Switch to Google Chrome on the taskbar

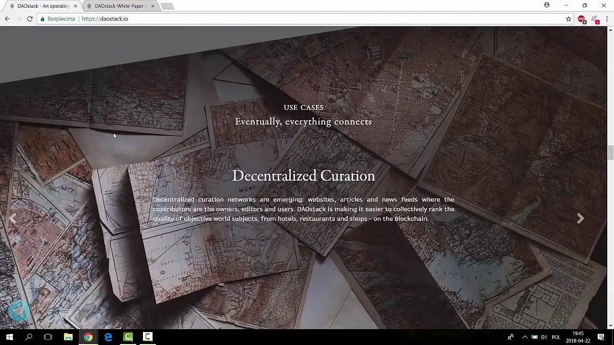pos(88,337)
